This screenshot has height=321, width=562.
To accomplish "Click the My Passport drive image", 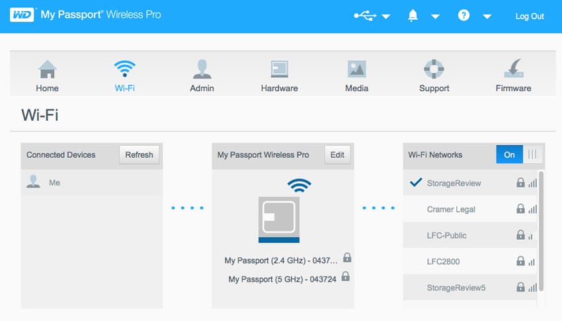I will (x=279, y=220).
